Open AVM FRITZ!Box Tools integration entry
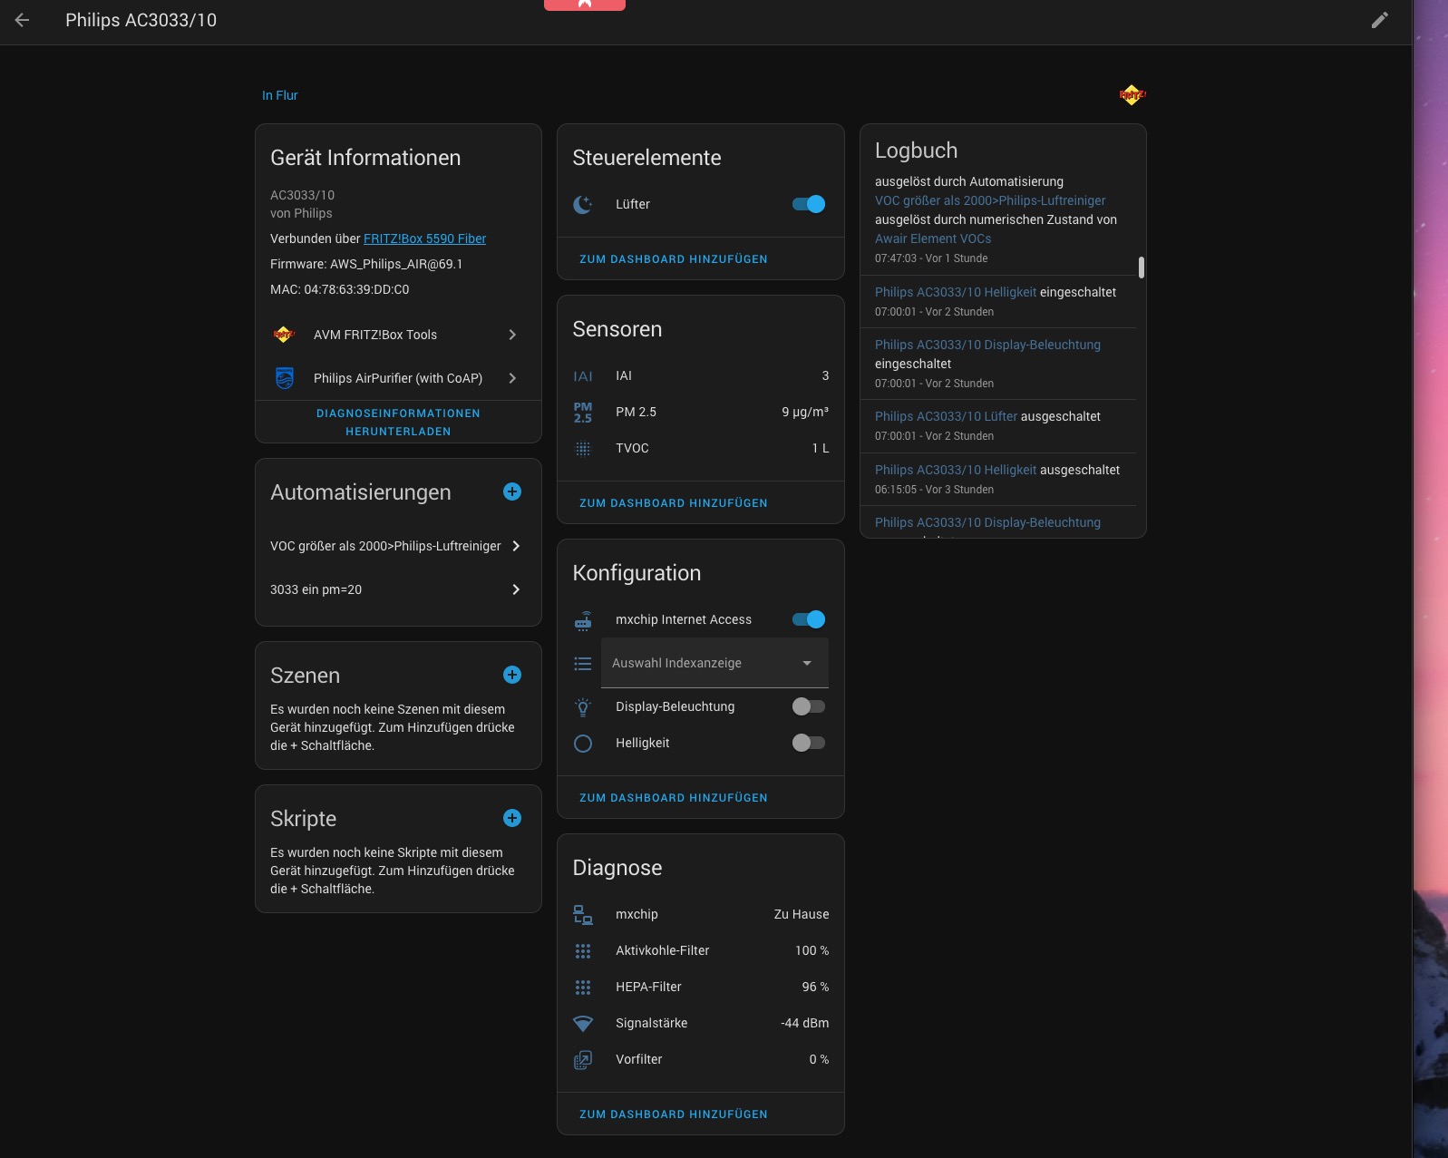 pyautogui.click(x=398, y=335)
